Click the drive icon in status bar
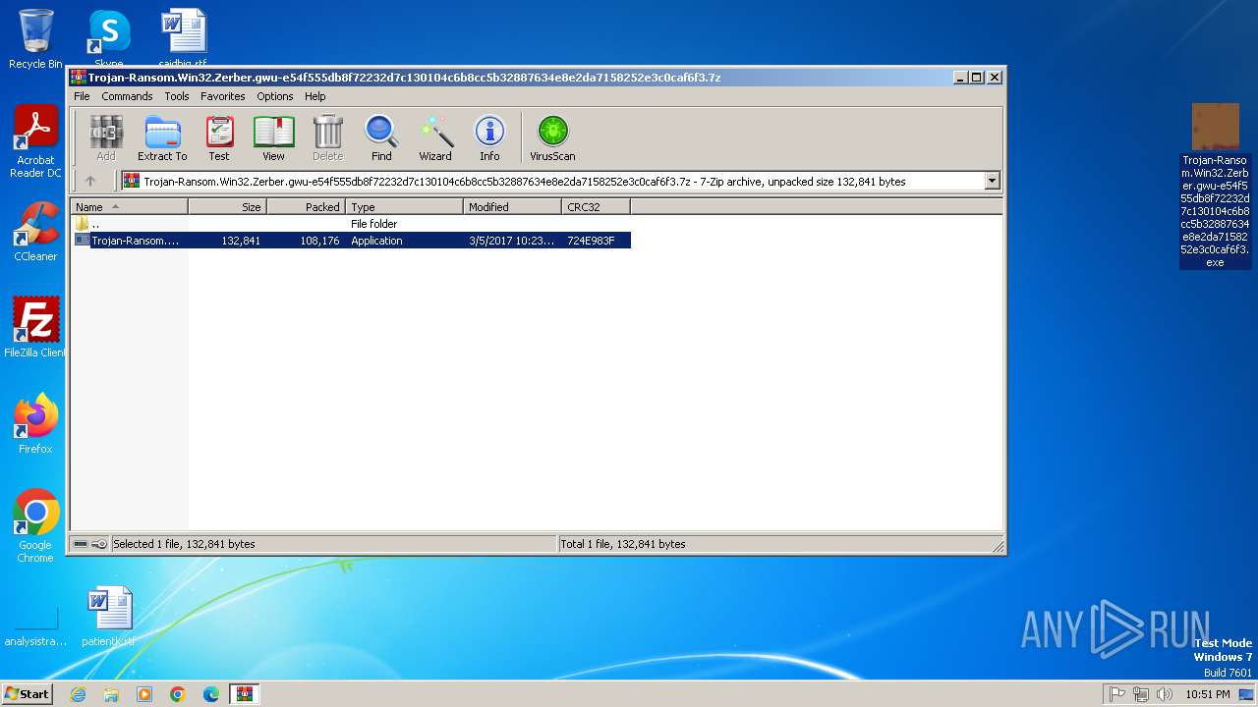 [81, 544]
